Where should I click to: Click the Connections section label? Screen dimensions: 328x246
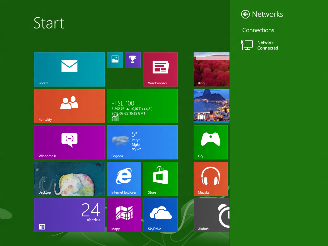pyautogui.click(x=258, y=30)
